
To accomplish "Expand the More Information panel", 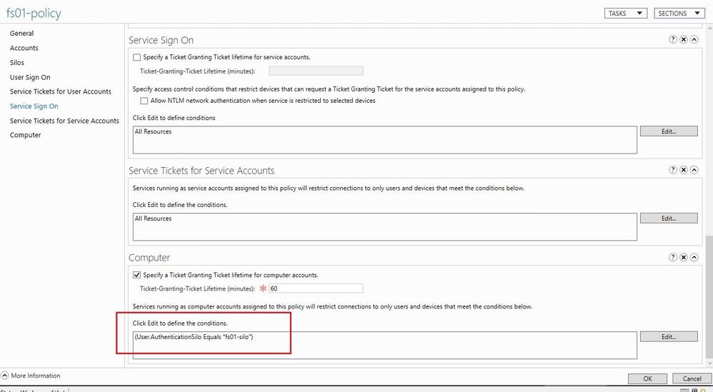I will (x=5, y=376).
